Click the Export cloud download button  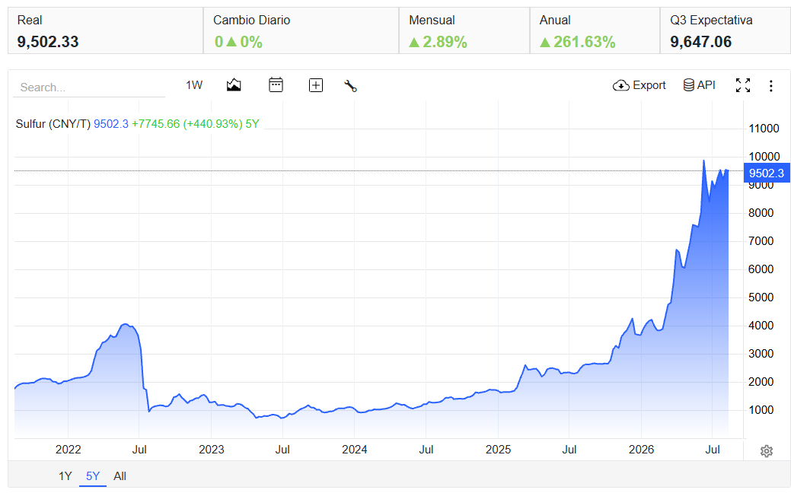click(x=639, y=85)
